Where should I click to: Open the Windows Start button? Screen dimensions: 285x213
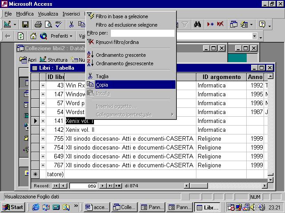13,207
